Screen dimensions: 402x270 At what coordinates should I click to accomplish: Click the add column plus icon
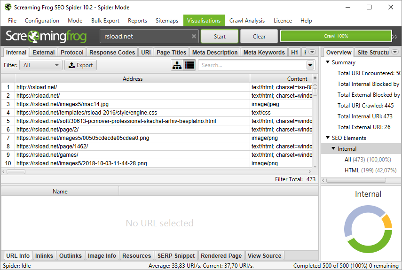(315, 78)
